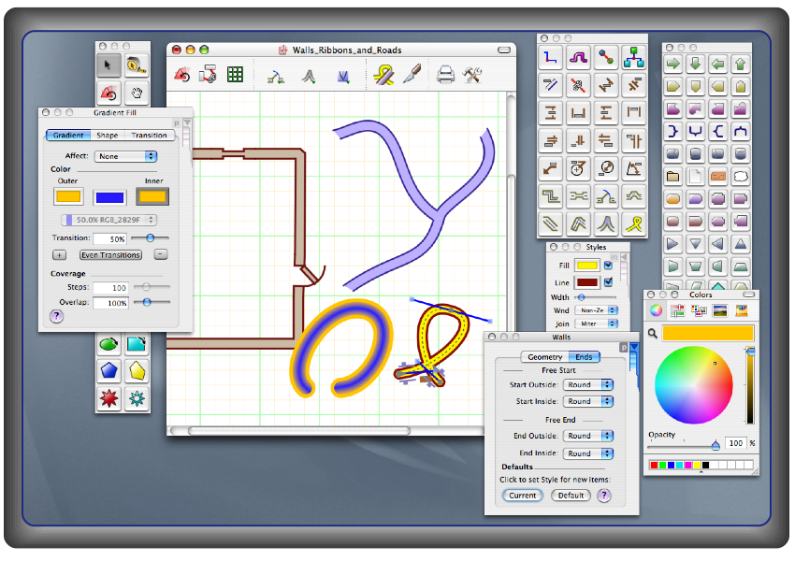The width and height of the screenshot is (795, 561).
Task: Select the teal gear-star shape tool
Action: [x=137, y=399]
